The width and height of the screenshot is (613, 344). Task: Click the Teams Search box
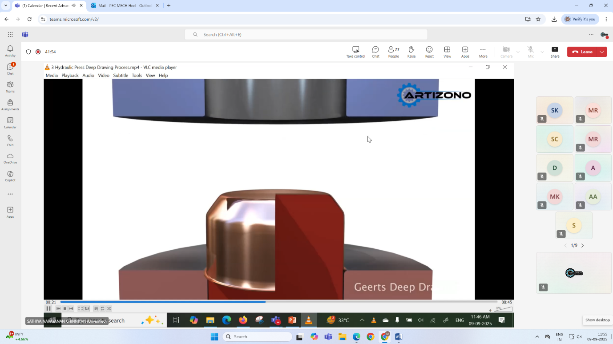pos(306,35)
